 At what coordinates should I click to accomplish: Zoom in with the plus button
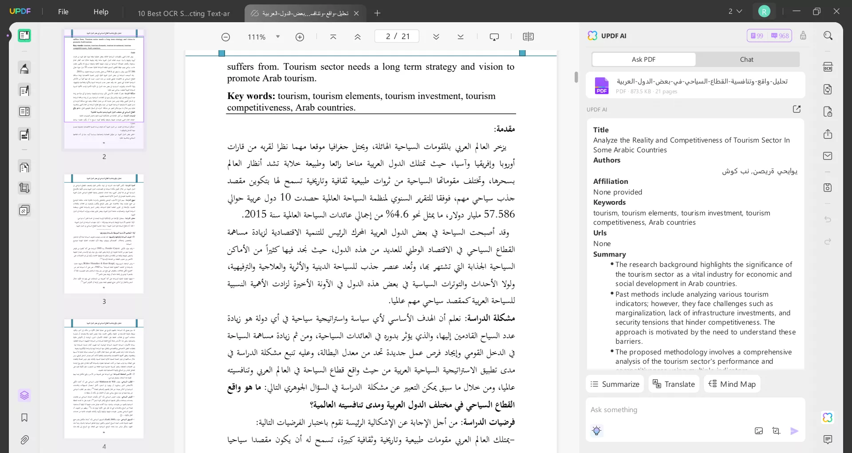tap(300, 37)
